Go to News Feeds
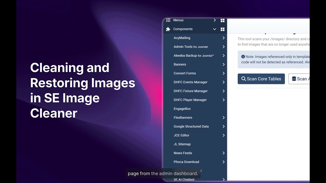This screenshot has height=183, width=326. [x=183, y=153]
